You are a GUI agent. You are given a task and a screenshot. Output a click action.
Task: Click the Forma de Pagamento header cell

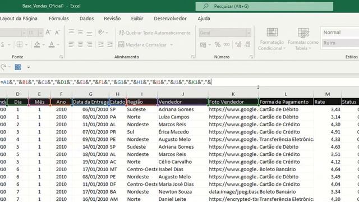[286, 102]
